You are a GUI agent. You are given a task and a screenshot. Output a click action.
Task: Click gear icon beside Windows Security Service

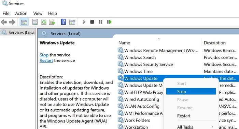point(121,64)
